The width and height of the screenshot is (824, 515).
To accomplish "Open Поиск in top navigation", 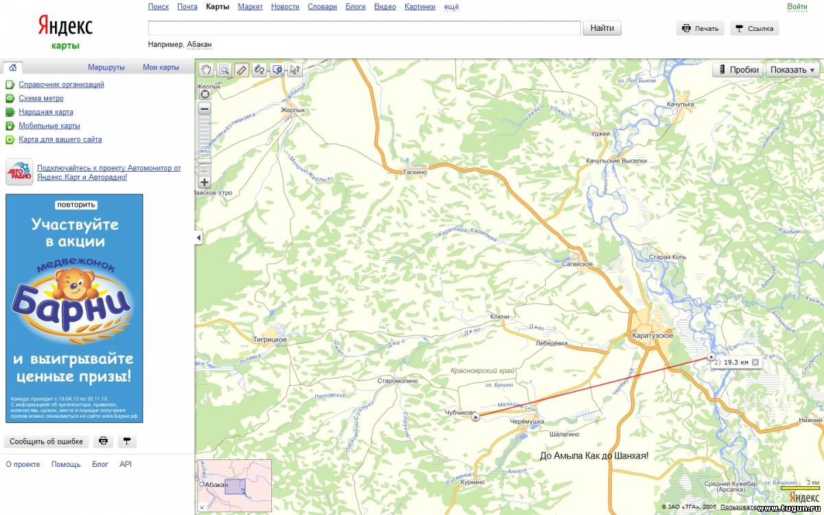I will coord(159,7).
